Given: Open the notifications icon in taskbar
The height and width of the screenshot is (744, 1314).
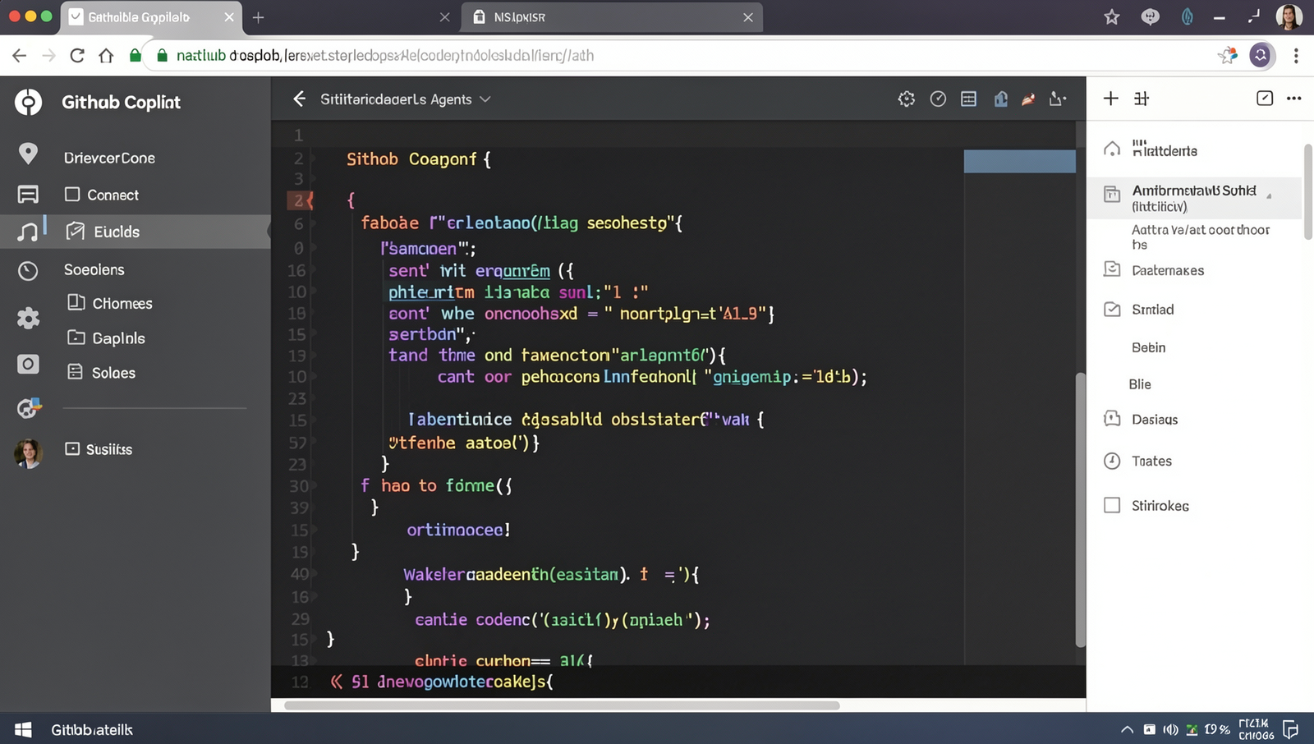Looking at the screenshot, I should (x=1291, y=729).
